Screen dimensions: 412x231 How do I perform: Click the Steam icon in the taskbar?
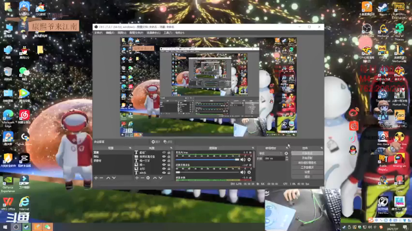tap(26, 227)
